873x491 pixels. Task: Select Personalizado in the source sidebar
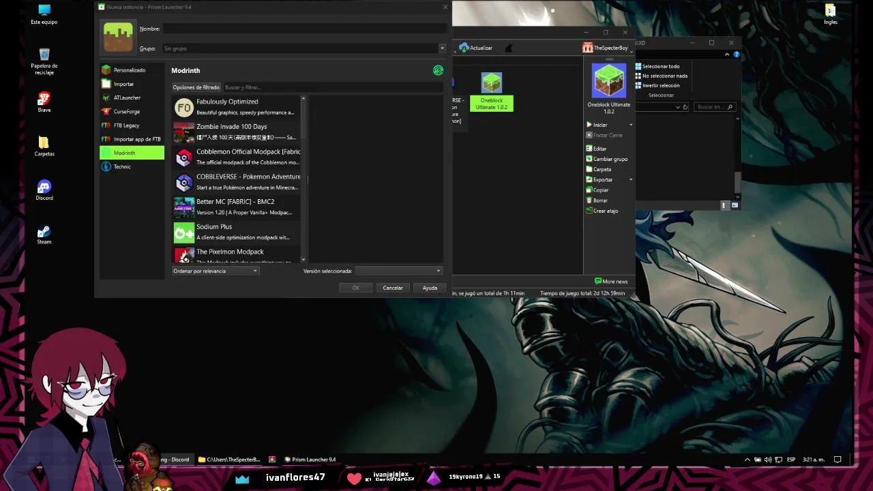click(x=132, y=70)
